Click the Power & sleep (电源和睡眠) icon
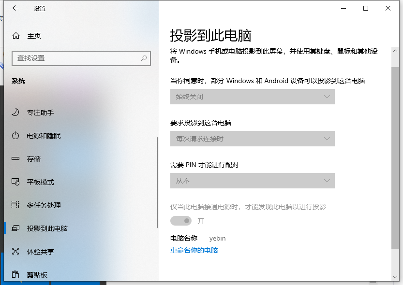The width and height of the screenshot is (403, 285). click(x=15, y=136)
